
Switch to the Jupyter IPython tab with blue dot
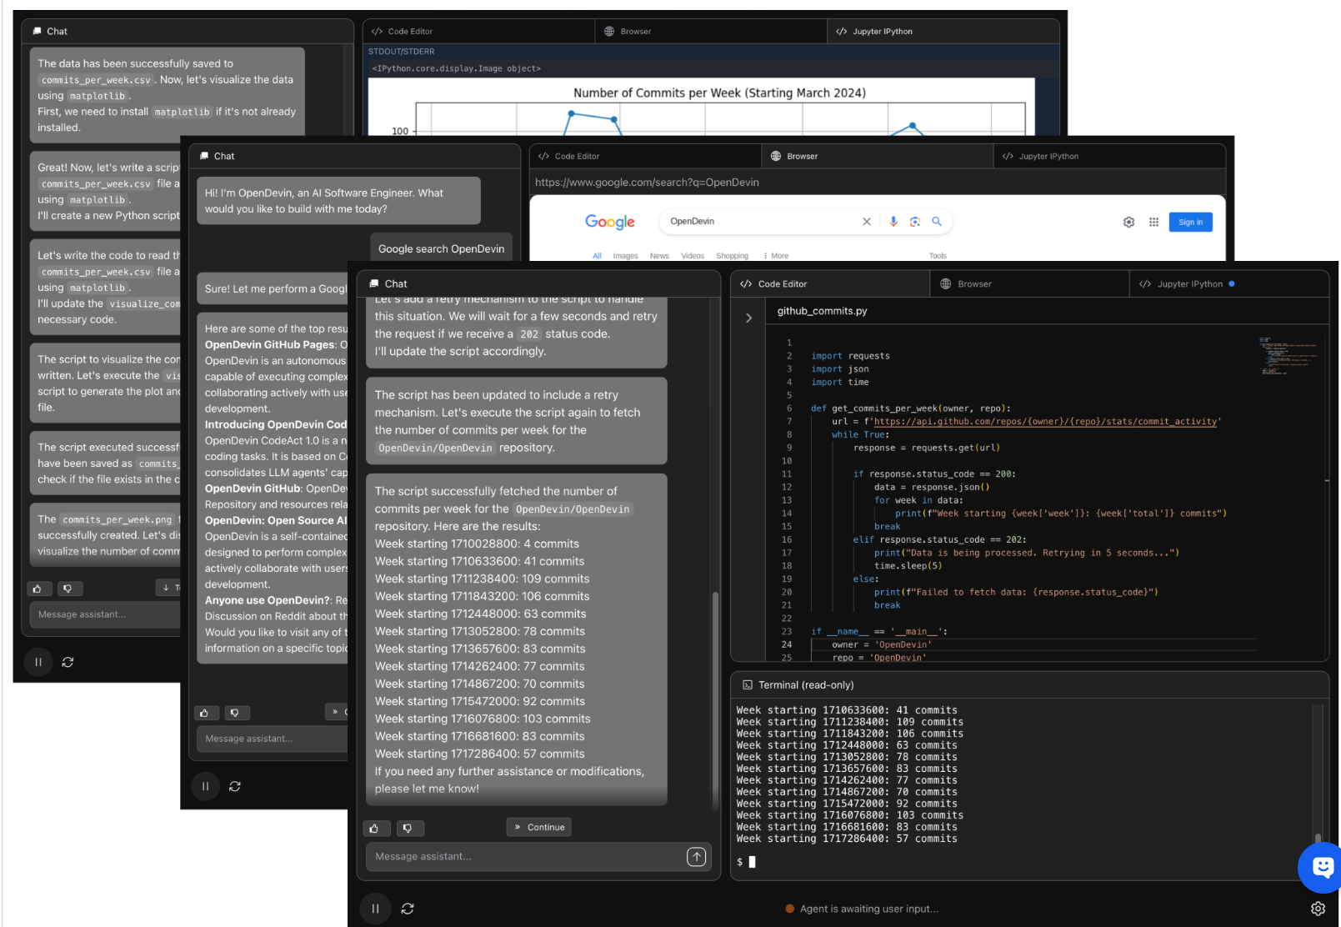click(1189, 284)
